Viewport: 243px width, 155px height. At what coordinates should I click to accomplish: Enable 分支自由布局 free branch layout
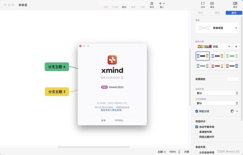pos(197,152)
